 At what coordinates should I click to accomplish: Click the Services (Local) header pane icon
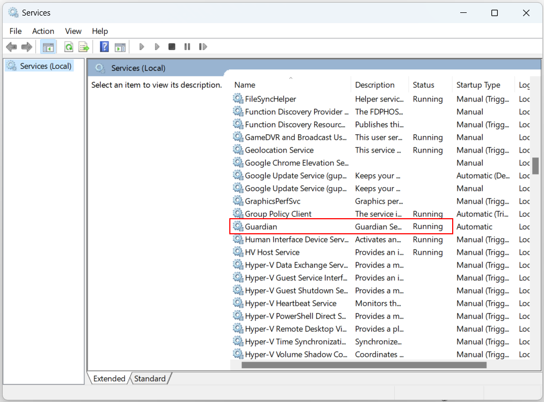point(100,68)
